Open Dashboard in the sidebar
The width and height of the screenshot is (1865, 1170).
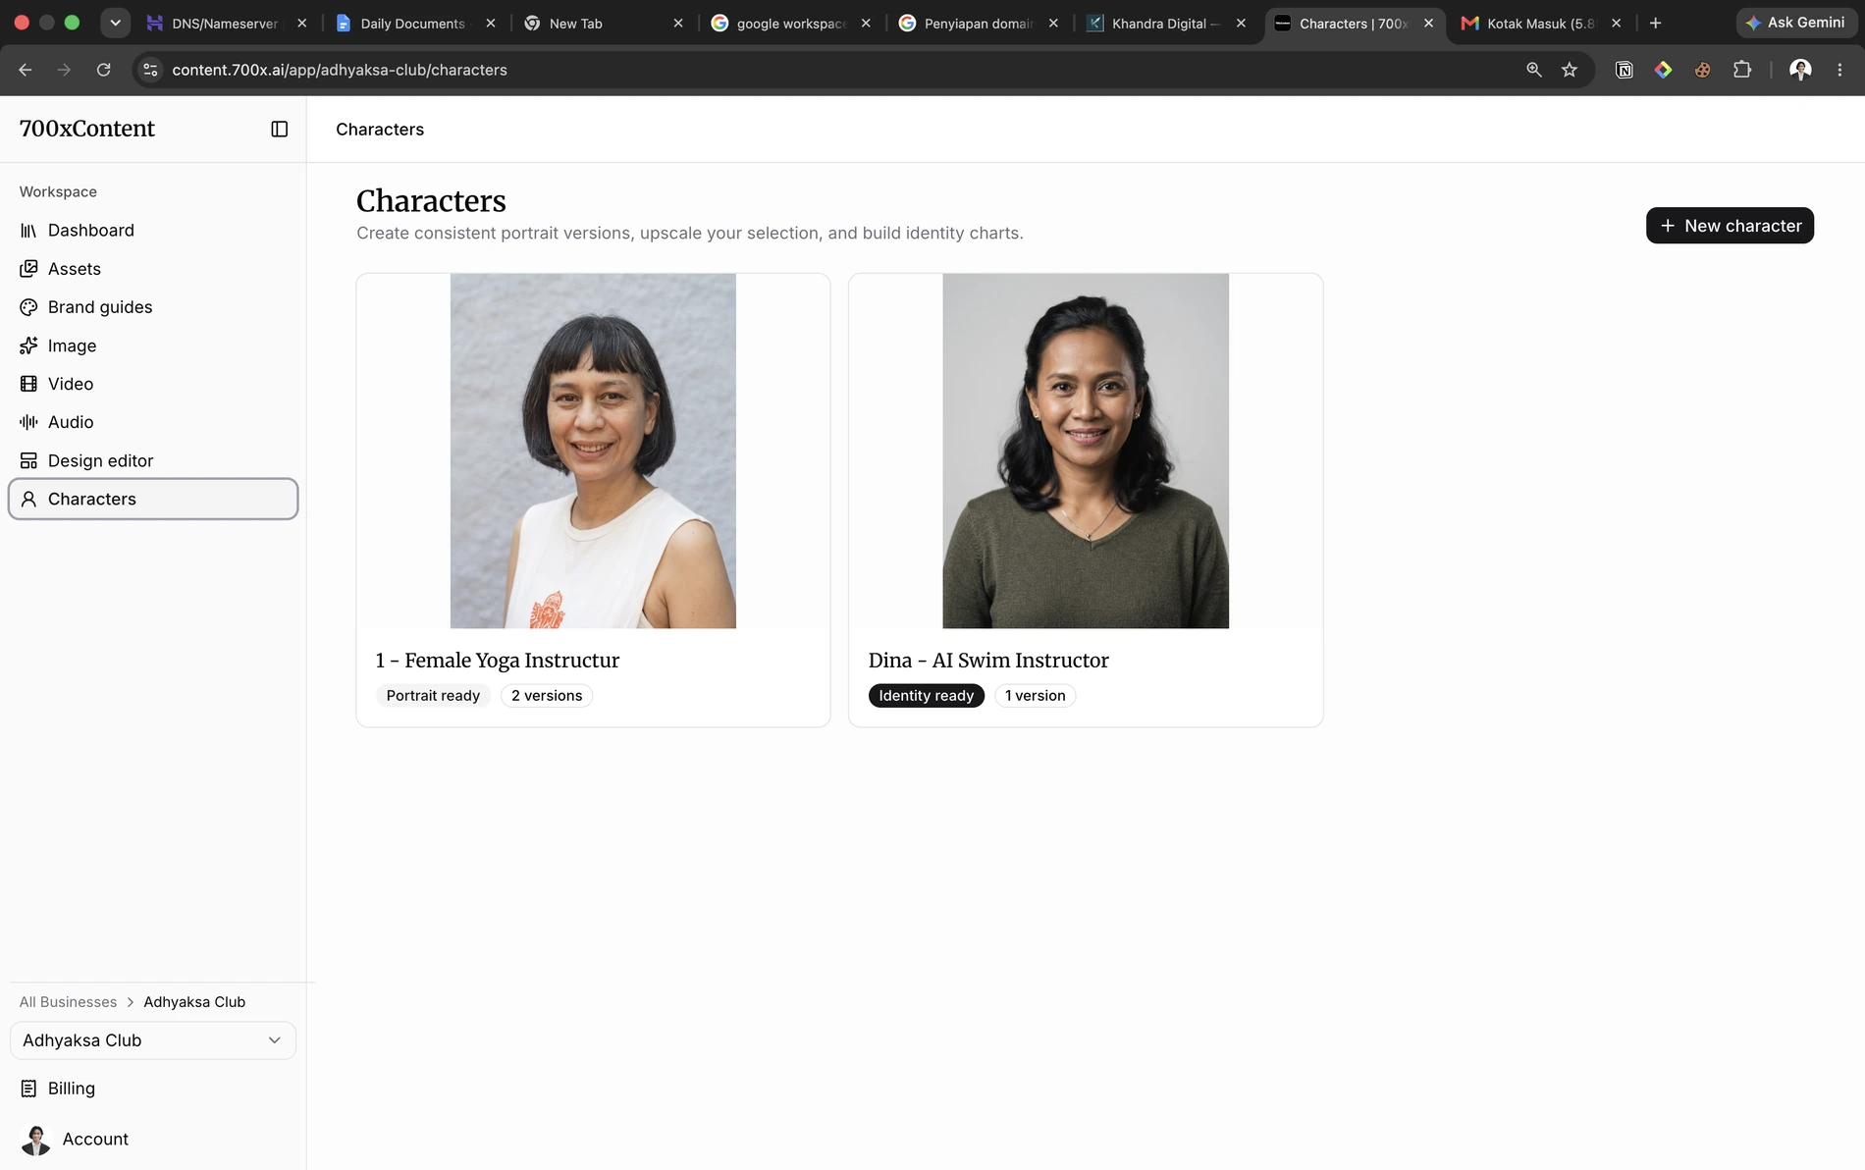pyautogui.click(x=153, y=230)
